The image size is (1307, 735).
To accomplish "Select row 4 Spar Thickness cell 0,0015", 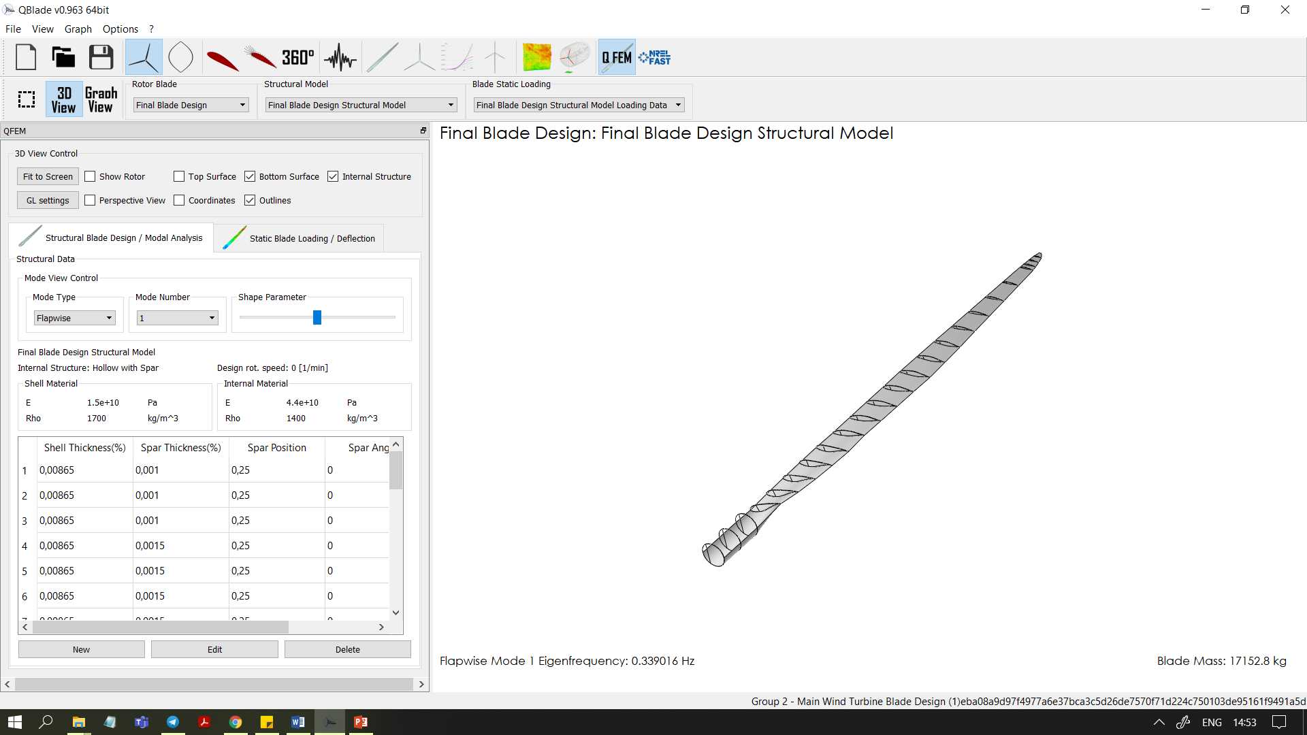I will 180,545.
